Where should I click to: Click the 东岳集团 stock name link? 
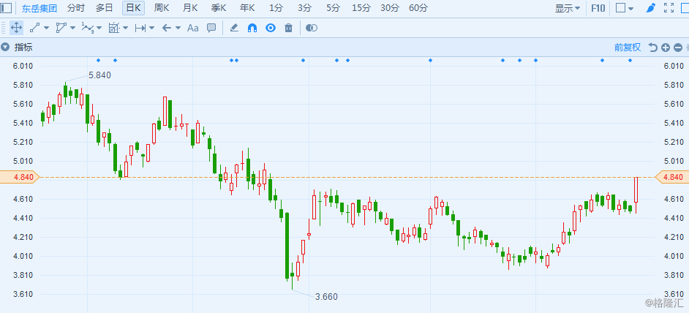click(x=39, y=8)
